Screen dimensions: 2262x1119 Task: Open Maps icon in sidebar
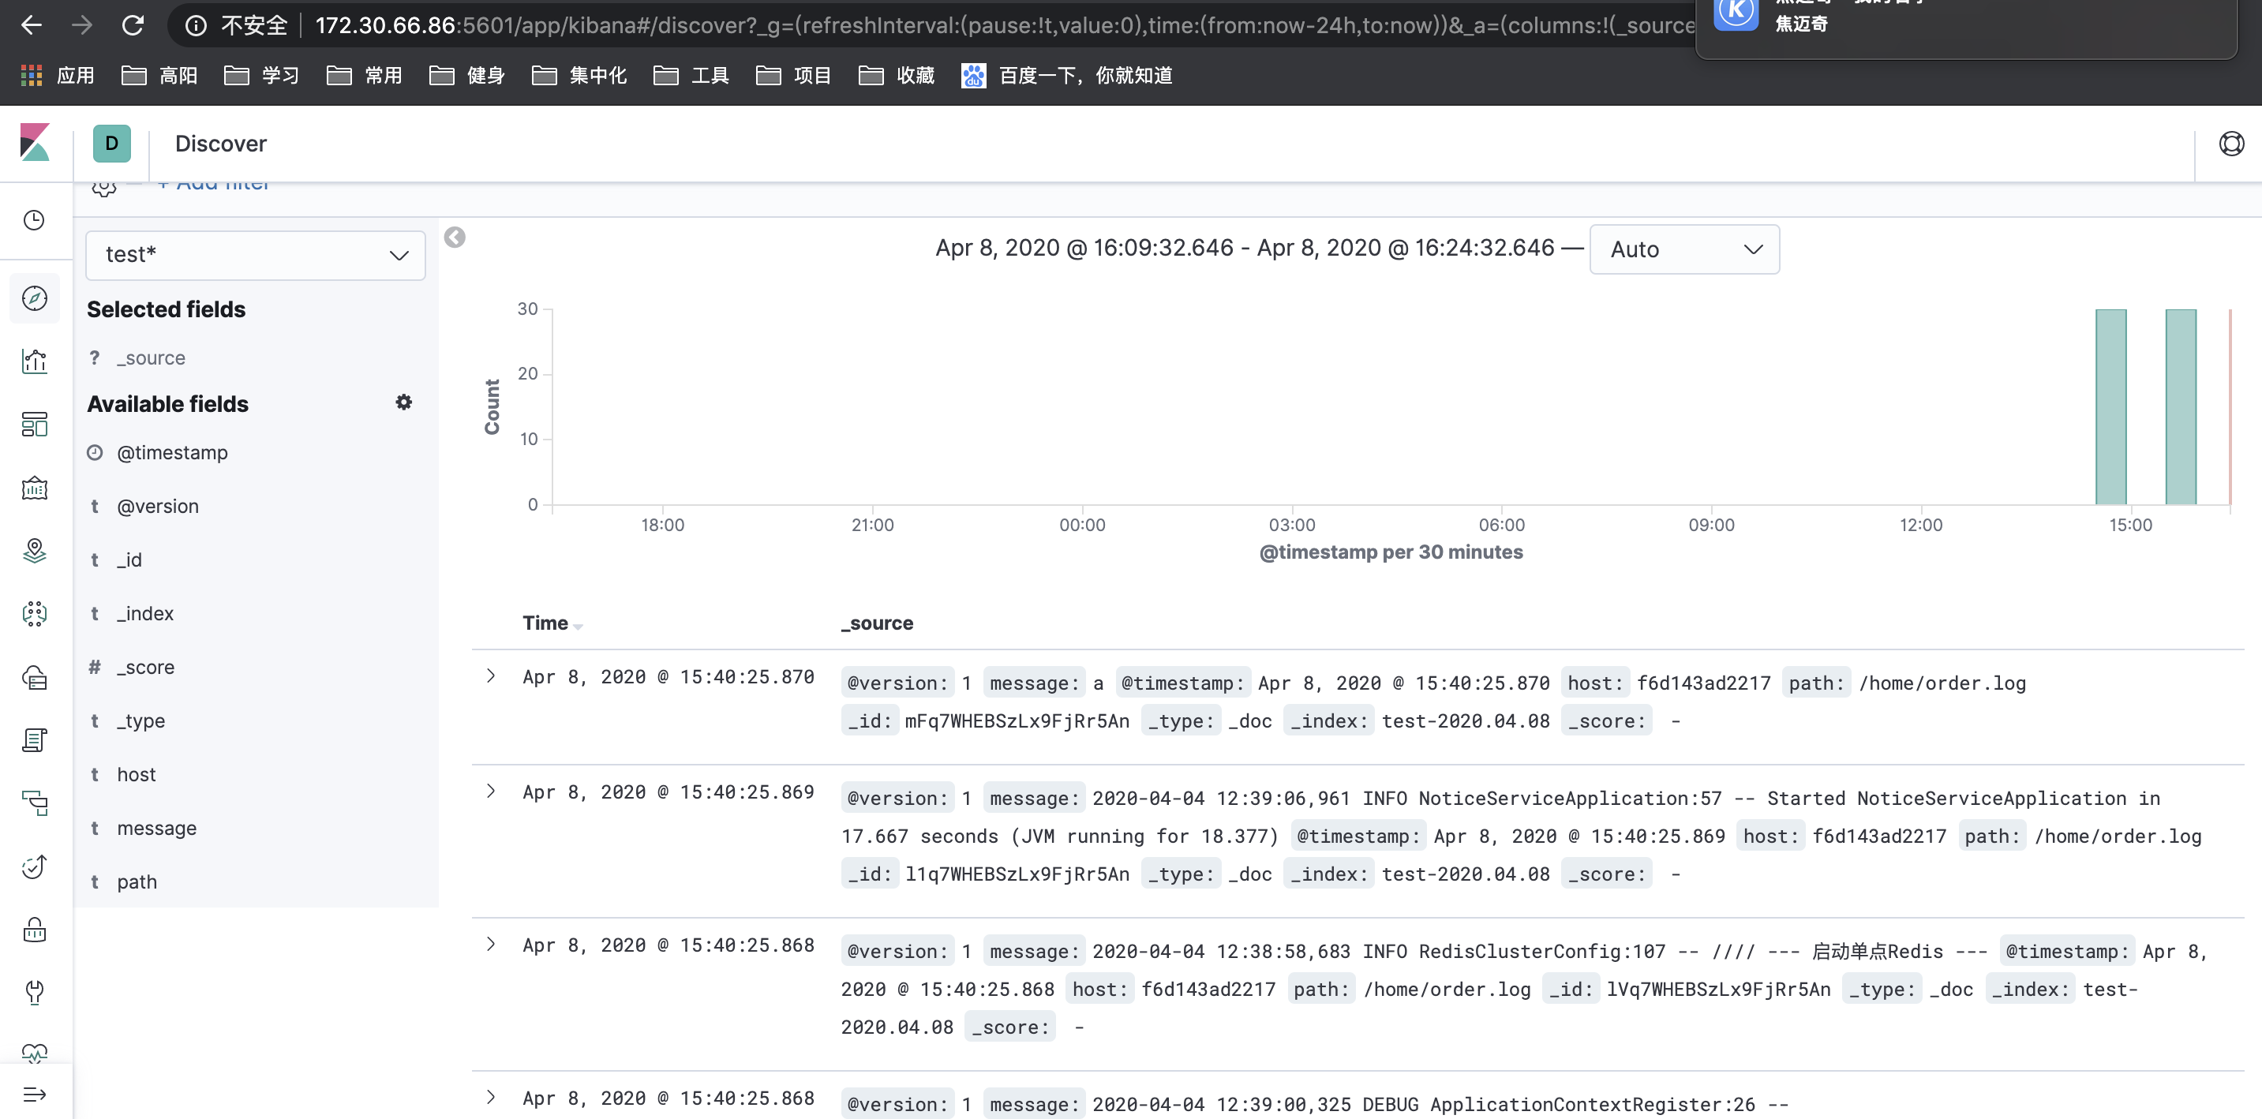[34, 550]
